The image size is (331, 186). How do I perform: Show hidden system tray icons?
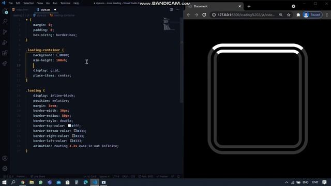(x=287, y=182)
